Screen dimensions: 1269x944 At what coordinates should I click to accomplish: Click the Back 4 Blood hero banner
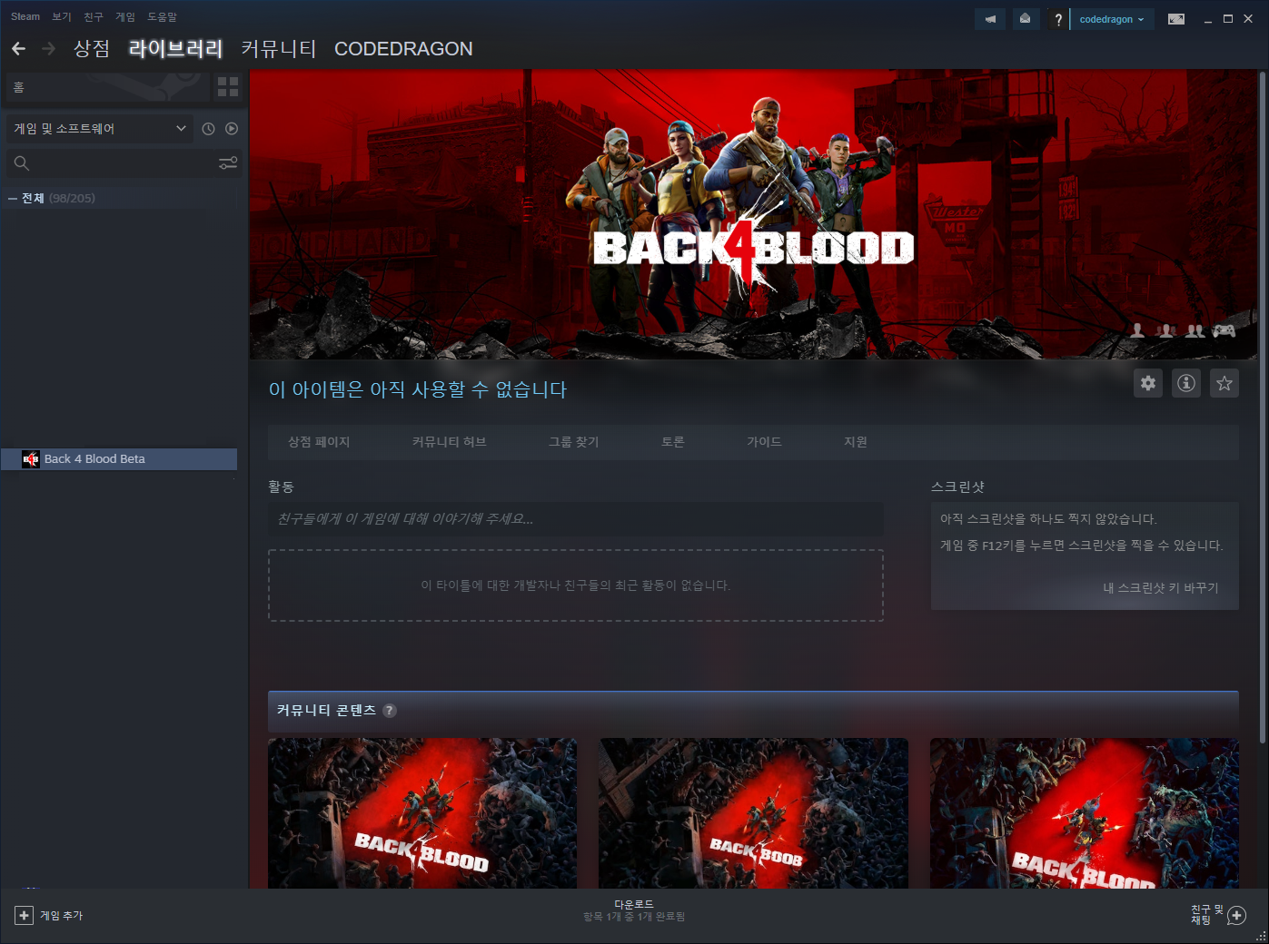point(754,214)
